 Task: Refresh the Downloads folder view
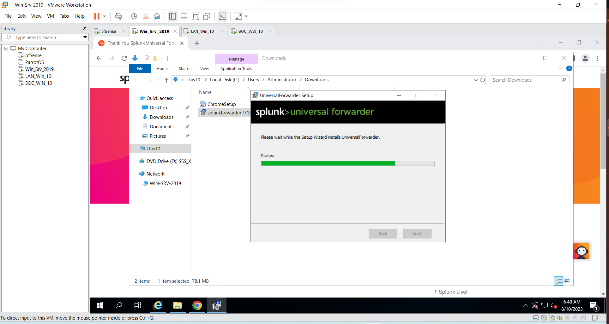483,80
